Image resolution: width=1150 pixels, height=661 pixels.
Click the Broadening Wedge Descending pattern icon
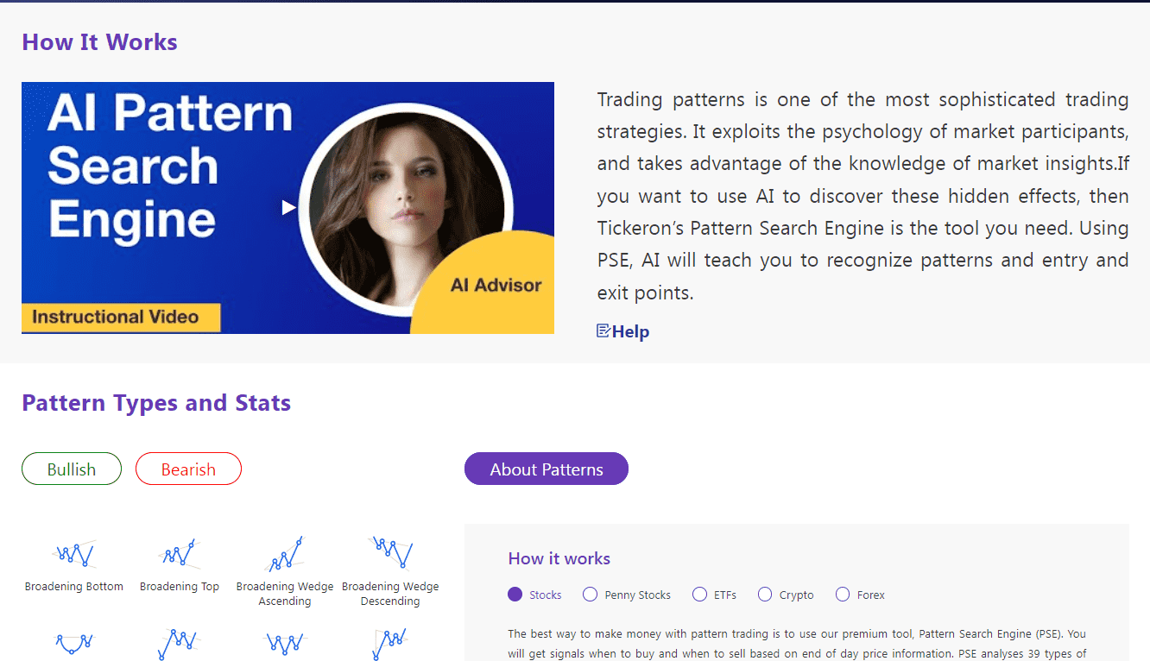390,551
